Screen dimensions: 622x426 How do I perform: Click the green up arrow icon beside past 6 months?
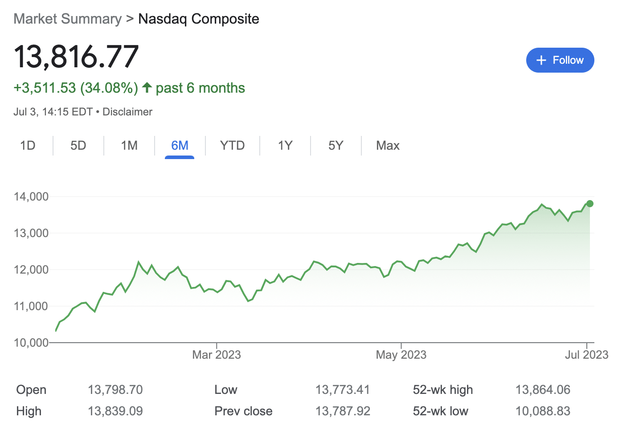pos(147,87)
